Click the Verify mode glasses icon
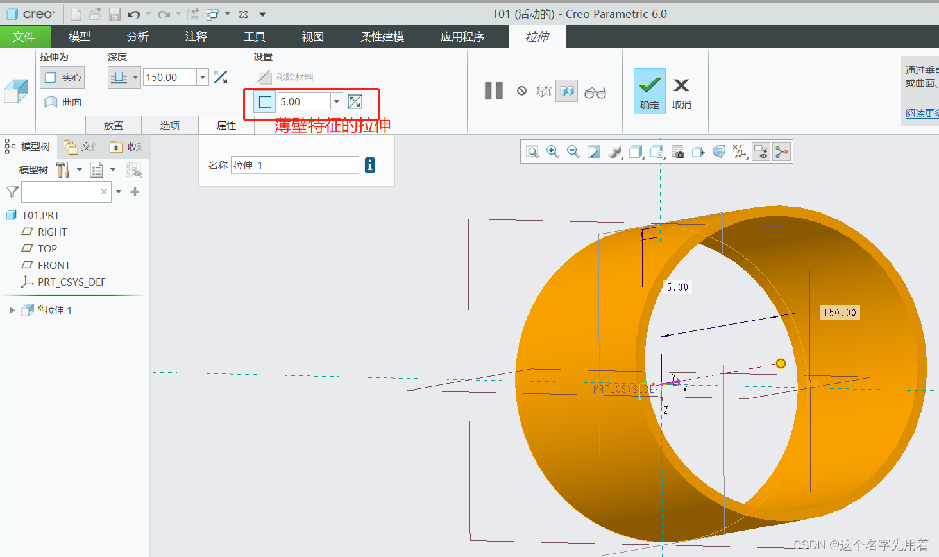 595,92
